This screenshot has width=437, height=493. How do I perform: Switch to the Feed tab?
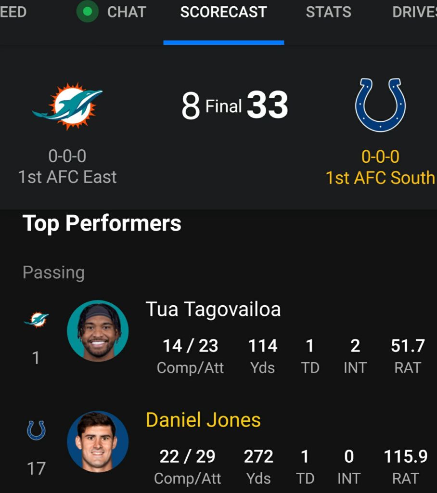[x=13, y=12]
